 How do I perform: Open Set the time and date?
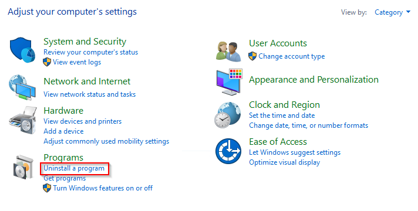pos(282,115)
